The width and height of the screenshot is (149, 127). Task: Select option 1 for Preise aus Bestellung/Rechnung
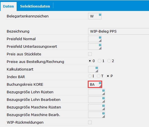pos(99,61)
